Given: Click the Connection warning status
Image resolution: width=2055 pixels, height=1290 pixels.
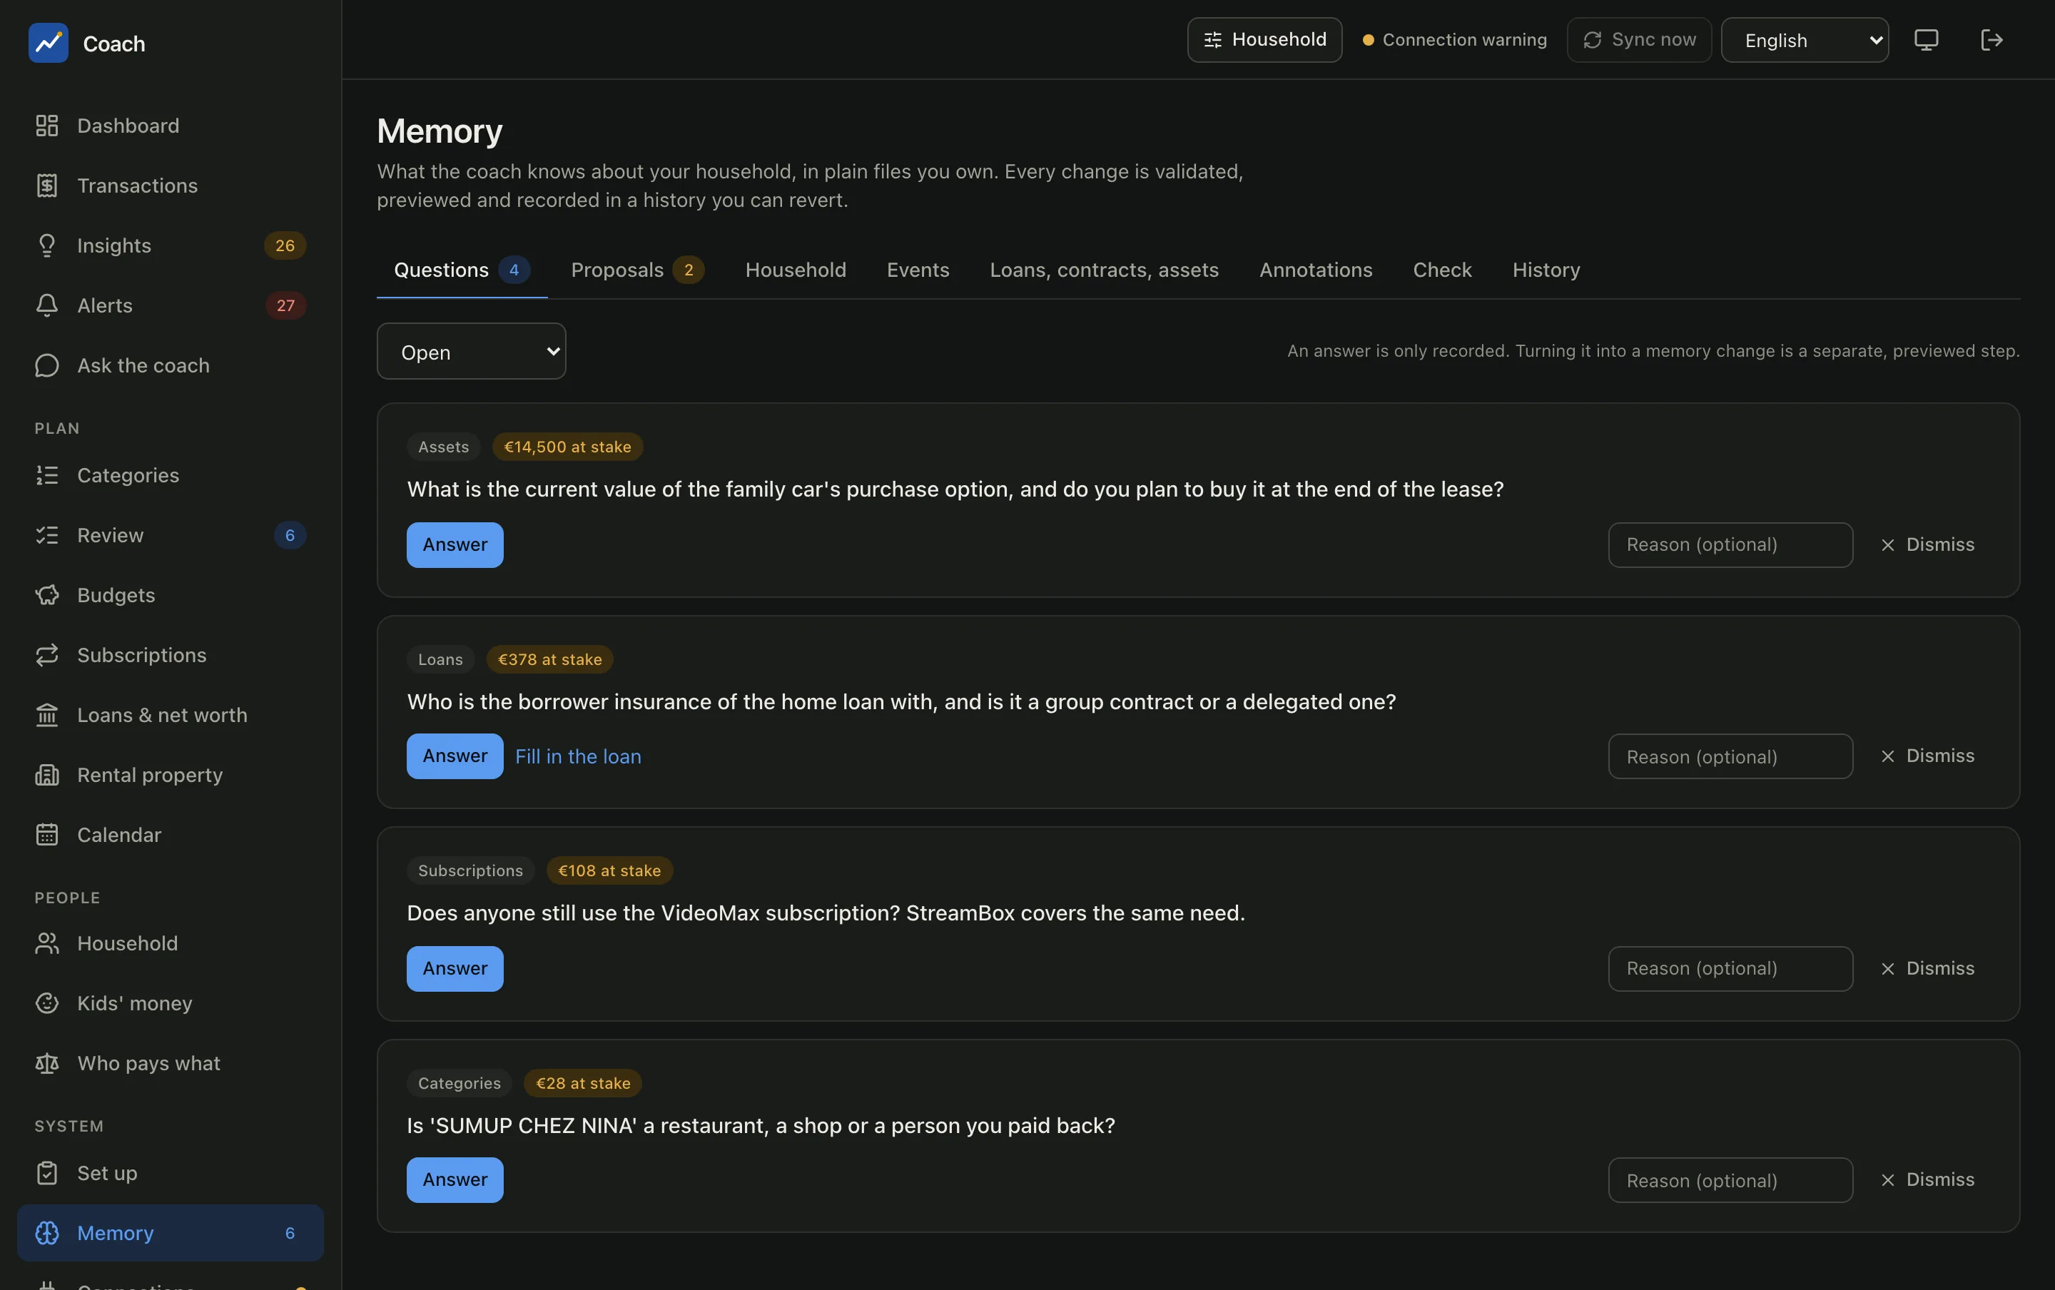Looking at the screenshot, I should click(x=1454, y=40).
